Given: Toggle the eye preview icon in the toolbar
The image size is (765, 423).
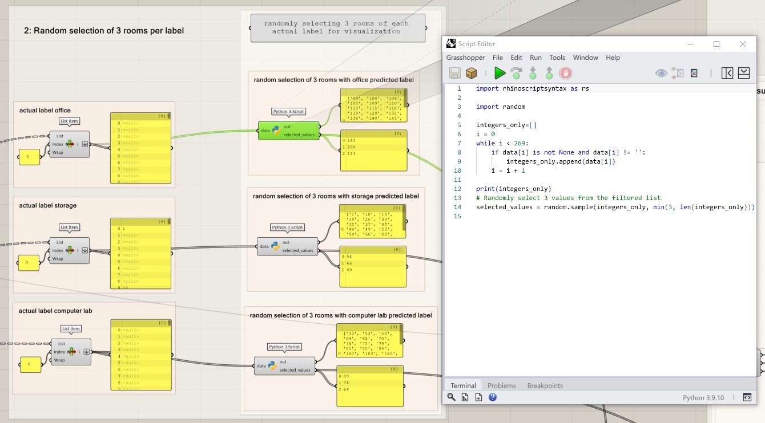Looking at the screenshot, I should pos(661,73).
